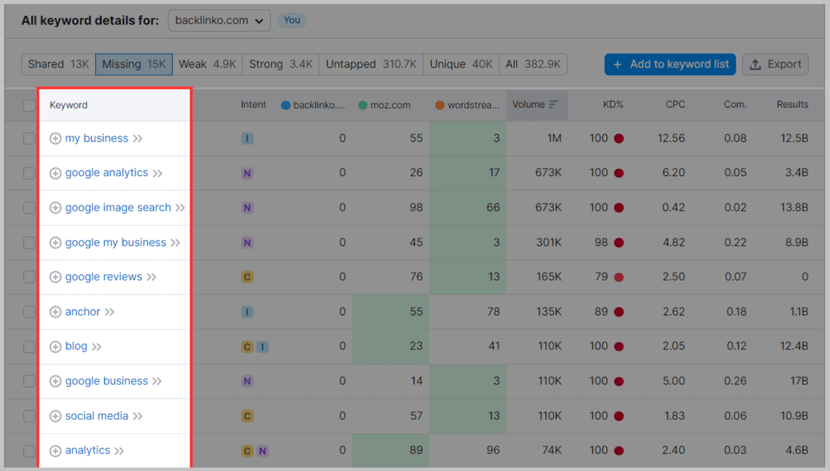Image resolution: width=830 pixels, height=471 pixels.
Task: Click the plus icon beside 'social media'
Action: tap(56, 416)
